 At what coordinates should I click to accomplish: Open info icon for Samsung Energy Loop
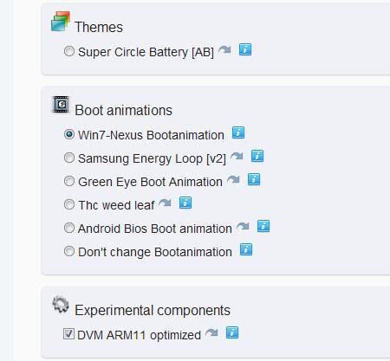tap(257, 156)
